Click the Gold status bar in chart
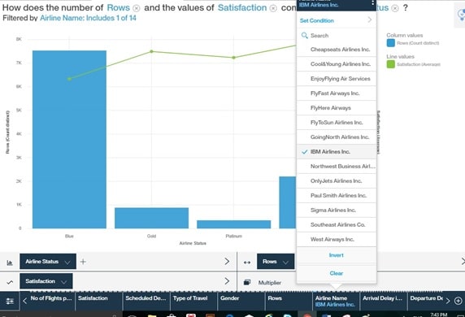Image resolution: width=465 pixels, height=317 pixels. [x=151, y=218]
